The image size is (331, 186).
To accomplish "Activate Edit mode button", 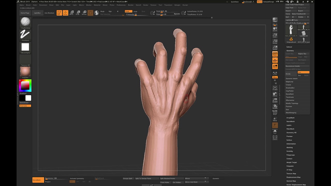I will (59, 13).
